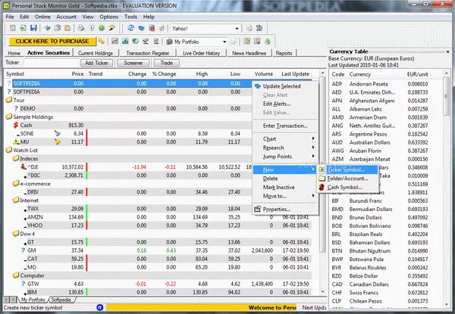Open the File menu
Image resolution: width=455 pixels, height=314 pixels.
(x=10, y=17)
